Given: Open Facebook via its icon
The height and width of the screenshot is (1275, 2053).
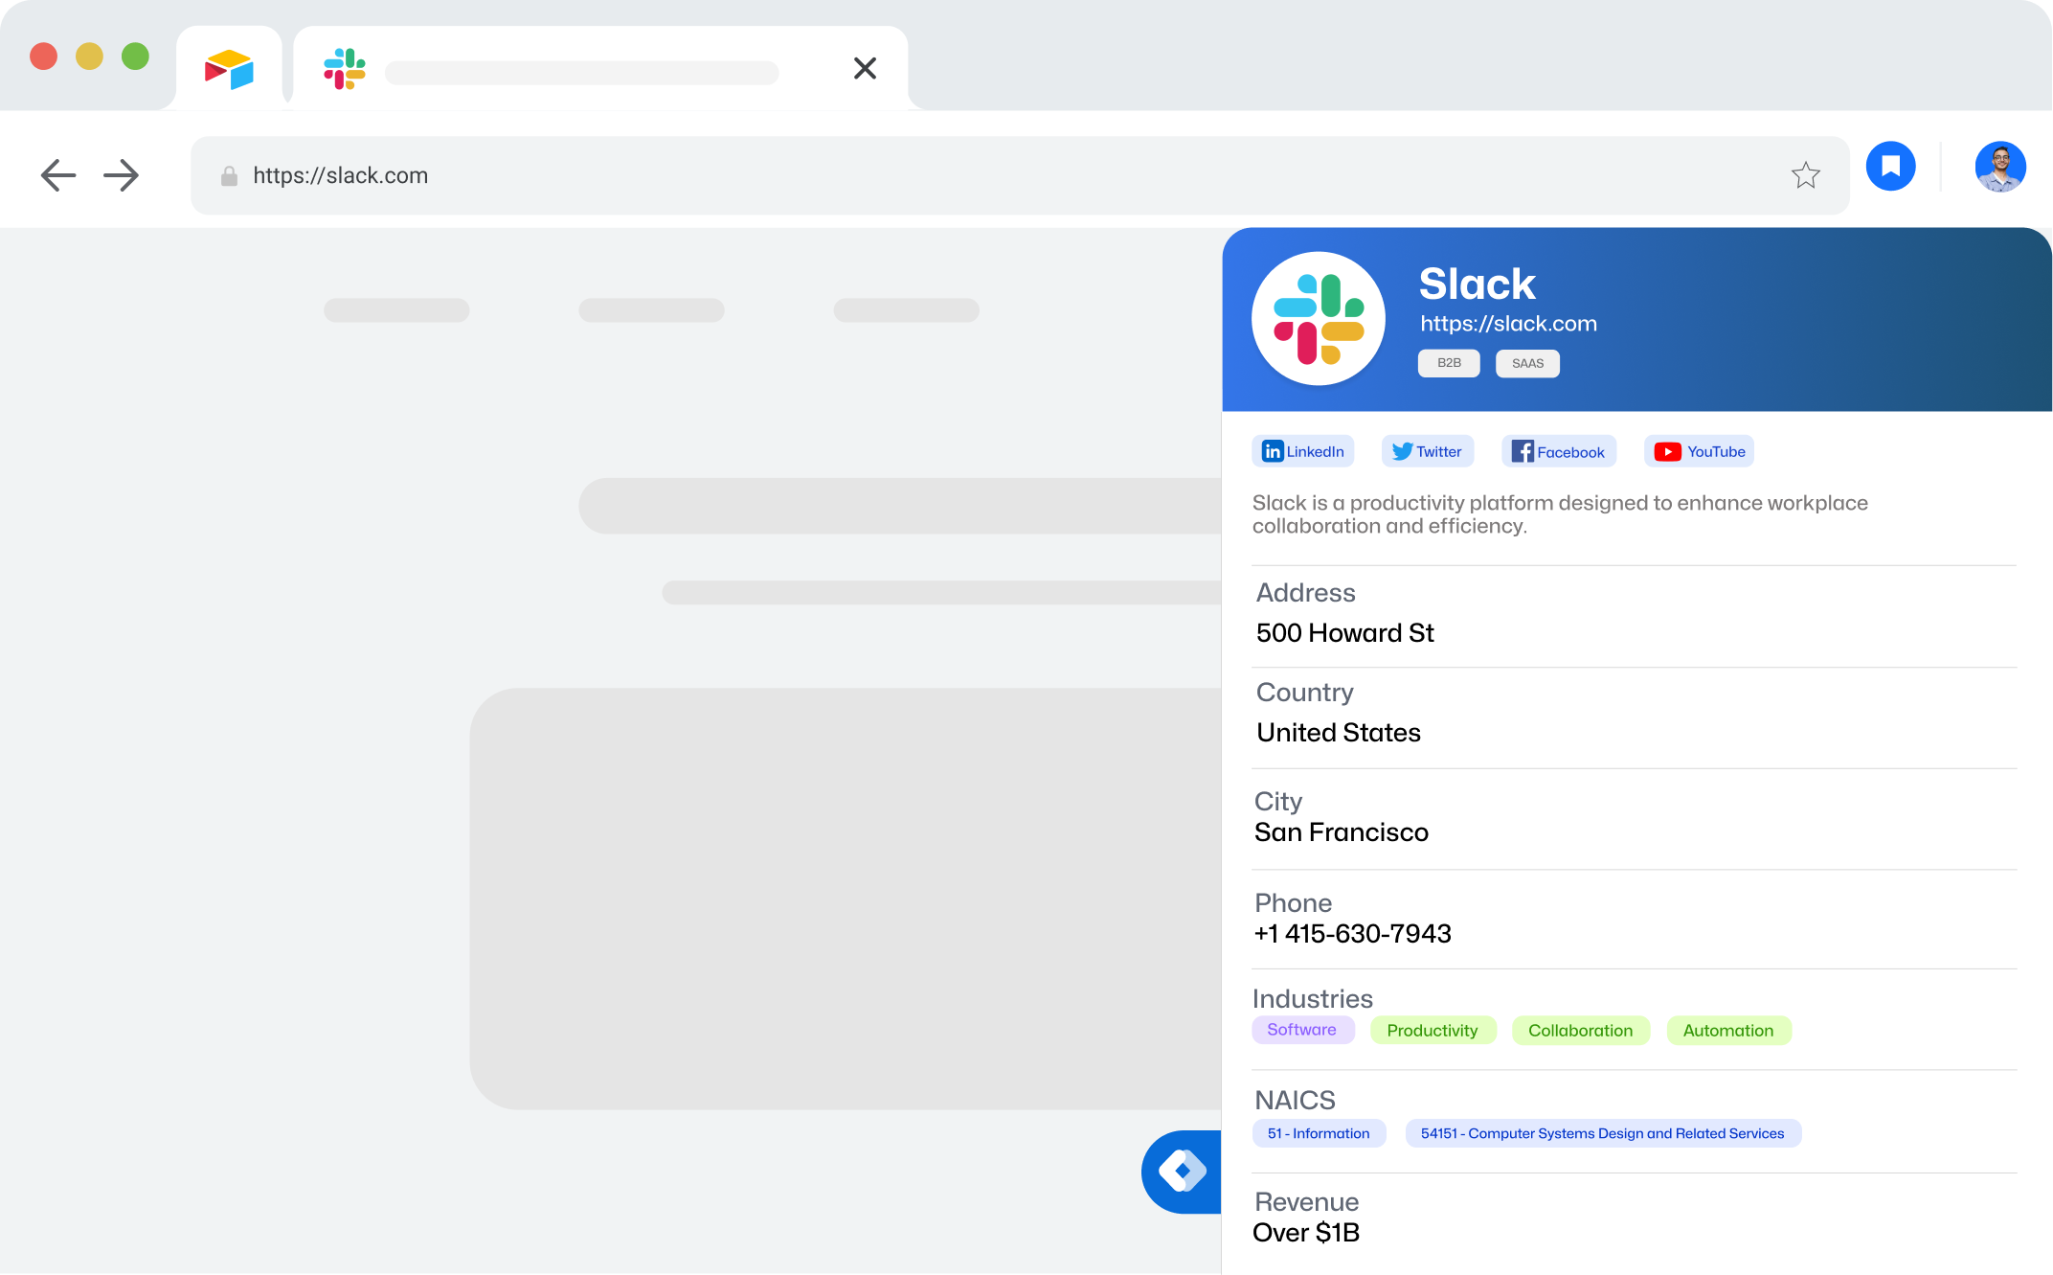Looking at the screenshot, I should pyautogui.click(x=1522, y=450).
